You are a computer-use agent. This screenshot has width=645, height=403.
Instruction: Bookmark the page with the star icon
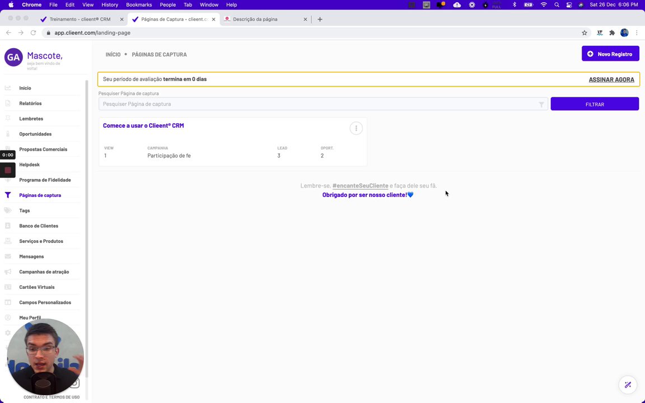tap(585, 33)
